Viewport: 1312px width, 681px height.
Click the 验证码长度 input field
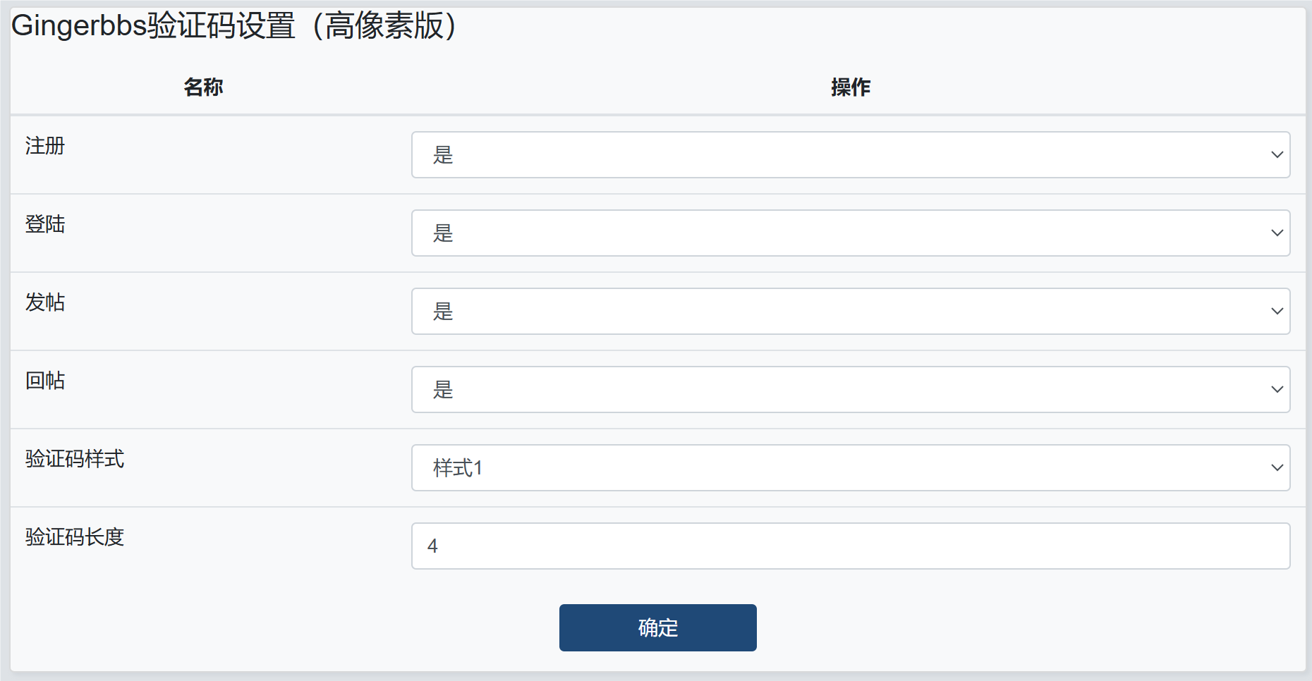[x=850, y=546]
